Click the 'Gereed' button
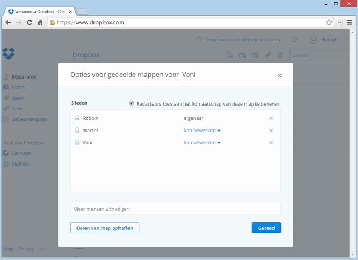The width and height of the screenshot is (358, 260). pos(266,228)
